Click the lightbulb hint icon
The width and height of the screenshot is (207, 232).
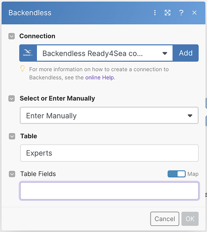coord(23,68)
